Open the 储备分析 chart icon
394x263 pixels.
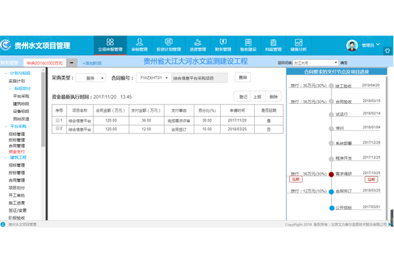pyautogui.click(x=298, y=43)
